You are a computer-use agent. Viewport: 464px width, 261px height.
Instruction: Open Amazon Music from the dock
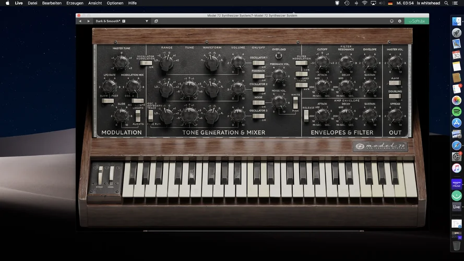coord(457,184)
